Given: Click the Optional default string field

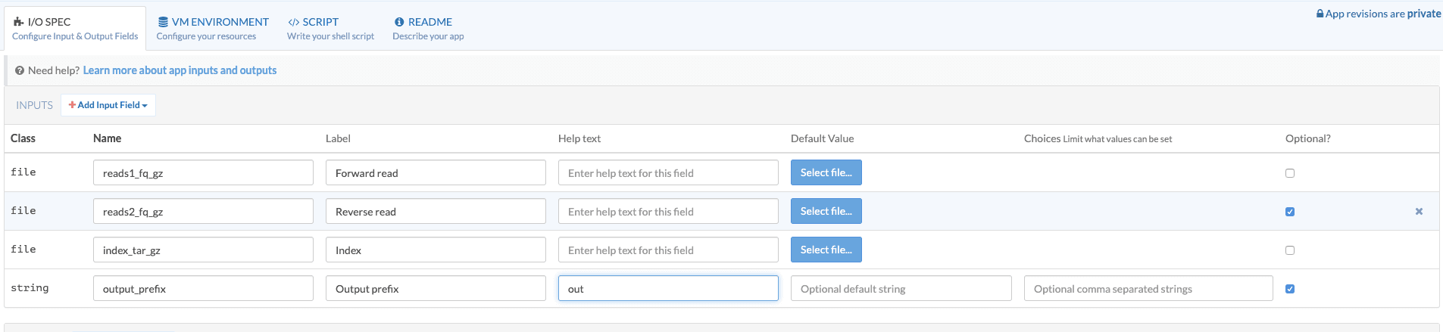Looking at the screenshot, I should click(x=901, y=288).
